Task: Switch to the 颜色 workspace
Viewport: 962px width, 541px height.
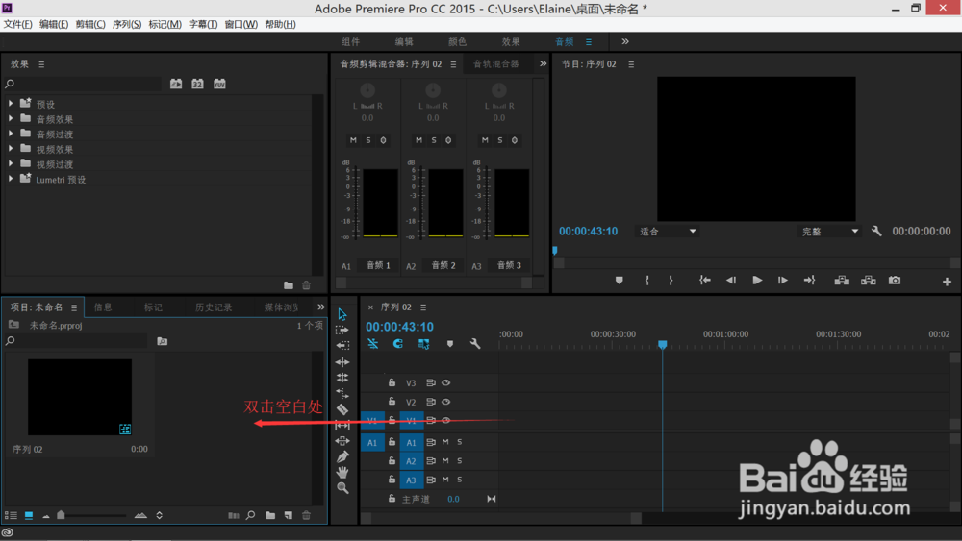Action: point(457,41)
